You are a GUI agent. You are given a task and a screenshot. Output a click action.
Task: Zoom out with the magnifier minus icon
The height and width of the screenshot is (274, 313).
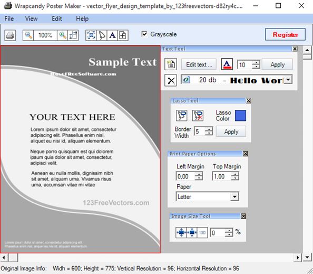pos(28,35)
